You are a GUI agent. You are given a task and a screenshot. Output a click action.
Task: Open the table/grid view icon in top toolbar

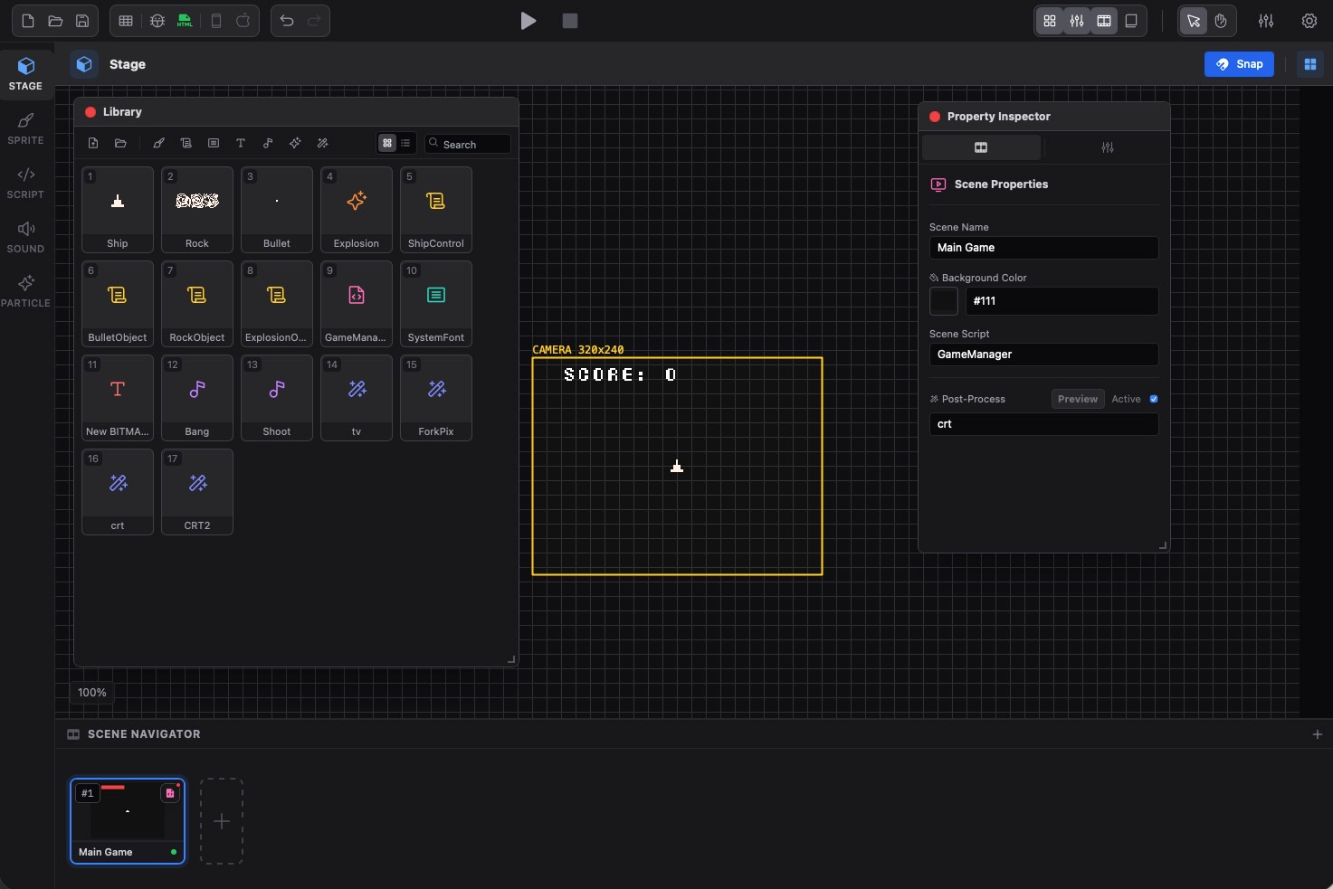126,21
